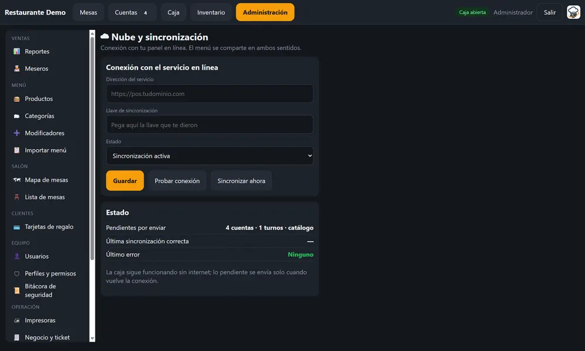Open Bitácora de seguridad
This screenshot has height=351, width=585.
tap(47, 291)
